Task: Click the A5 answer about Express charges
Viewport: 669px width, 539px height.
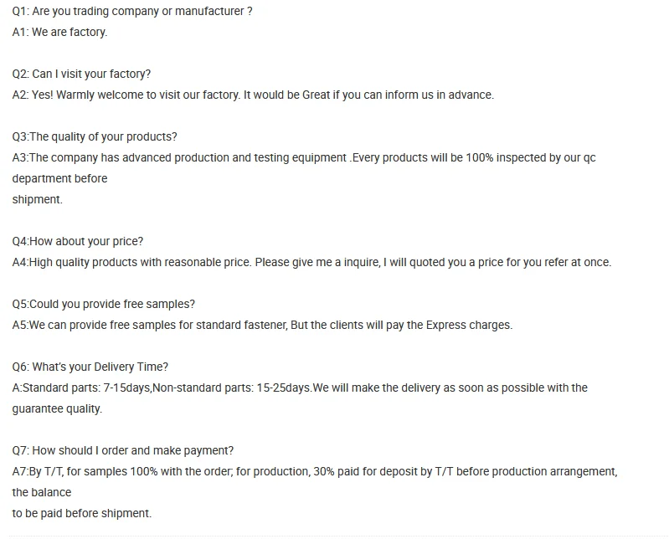Action: tap(262, 325)
